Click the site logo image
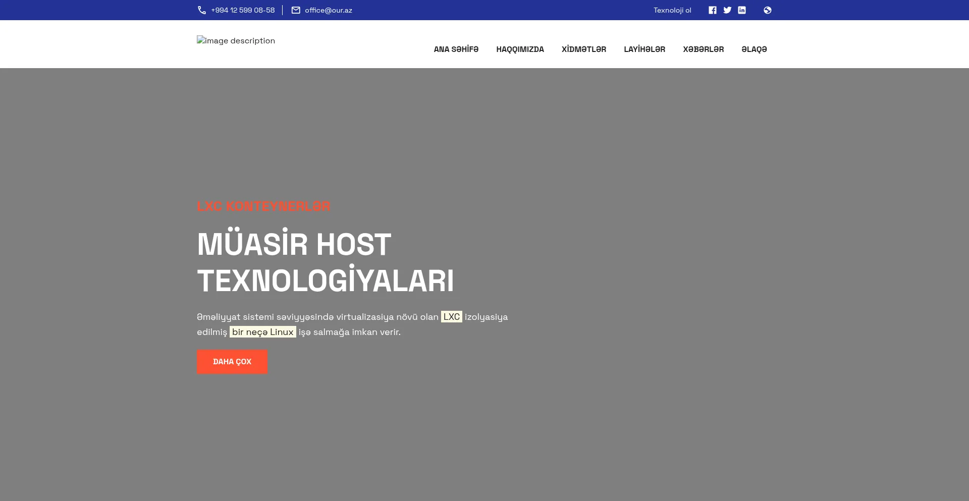The height and width of the screenshot is (501, 969). pos(236,41)
